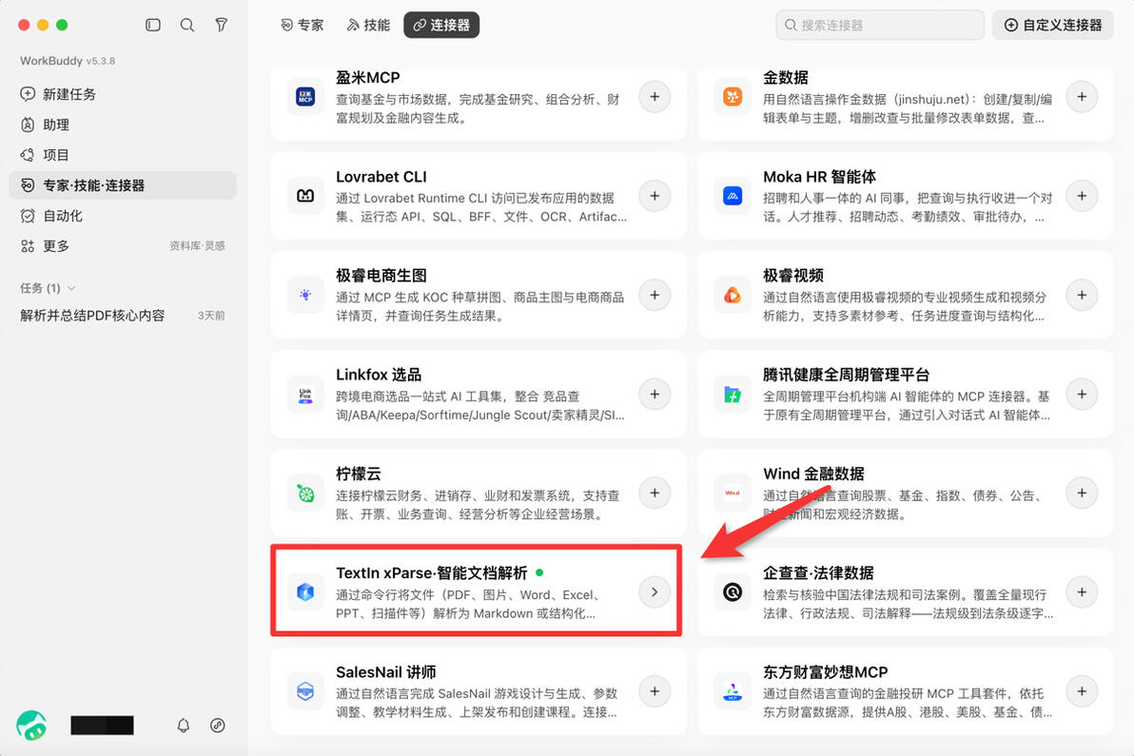Add the 东方财富妙想MCP connector

tap(1082, 691)
